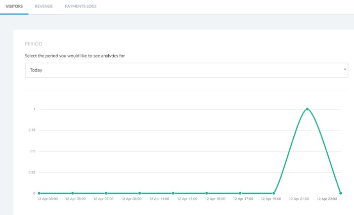The image size is (354, 215).
Task: Click the arrow on the period selector
Action: coord(345,69)
